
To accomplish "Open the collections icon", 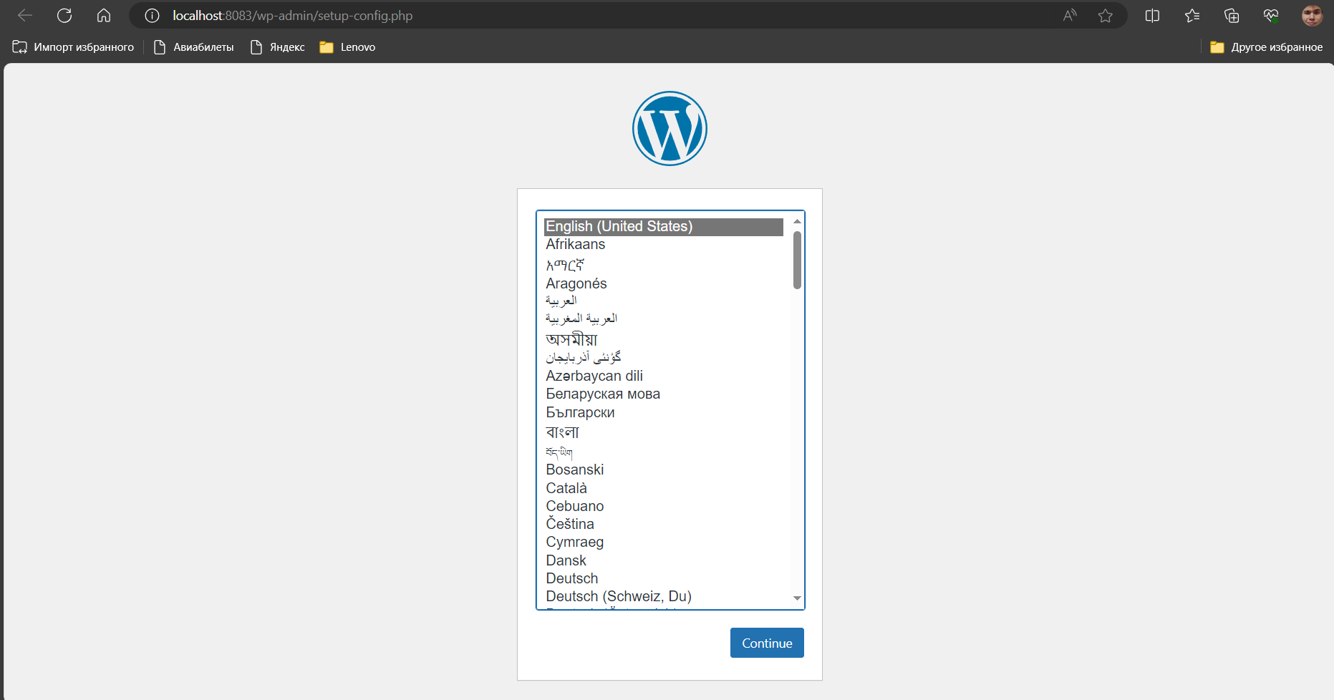I will coord(1232,16).
